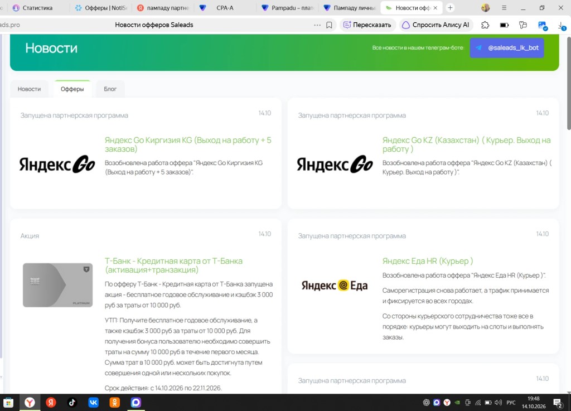Open the @saleads_lk_bot Telegram button

pos(507,48)
